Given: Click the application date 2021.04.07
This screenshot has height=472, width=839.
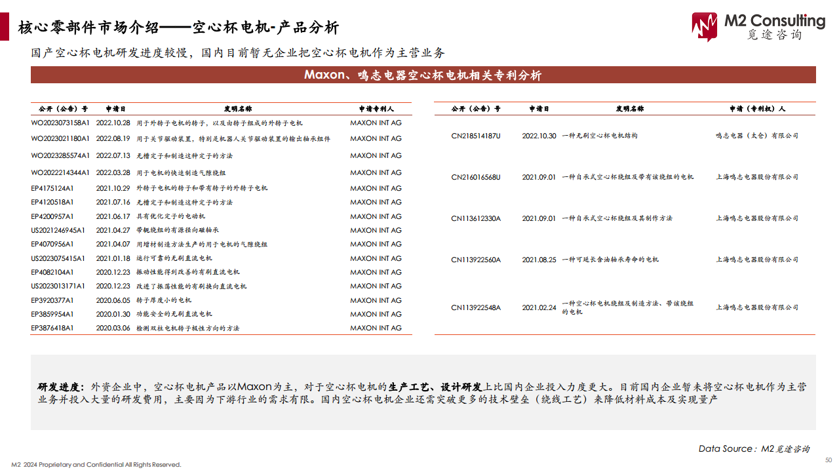Looking at the screenshot, I should pos(113,244).
